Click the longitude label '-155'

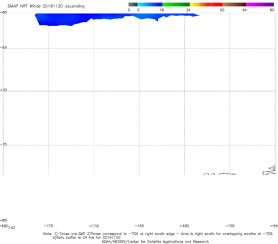[230, 226]
